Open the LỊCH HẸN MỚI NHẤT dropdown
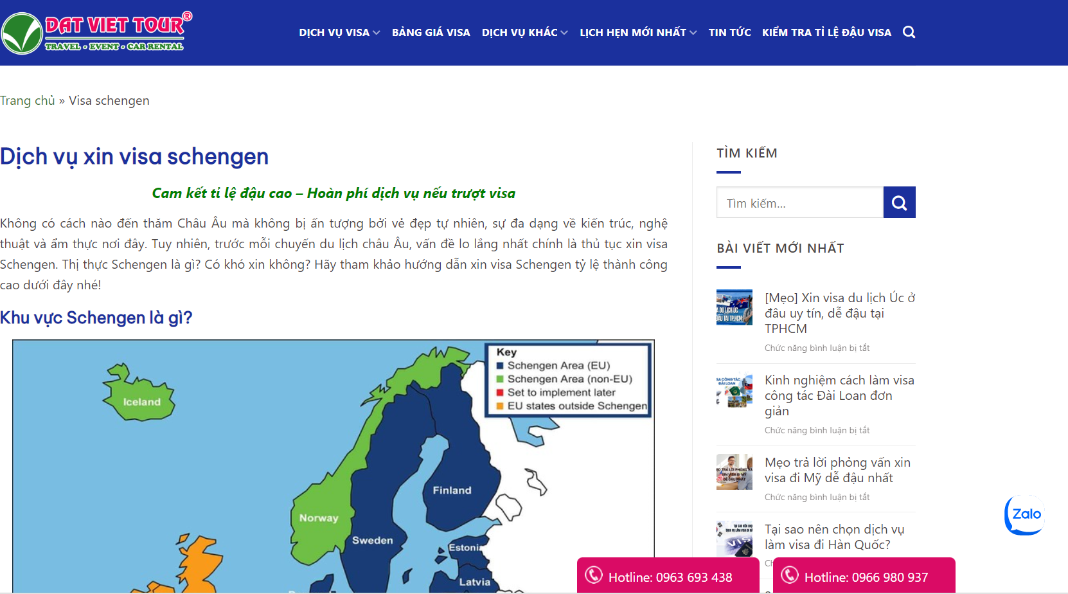This screenshot has width=1068, height=594. coord(634,32)
